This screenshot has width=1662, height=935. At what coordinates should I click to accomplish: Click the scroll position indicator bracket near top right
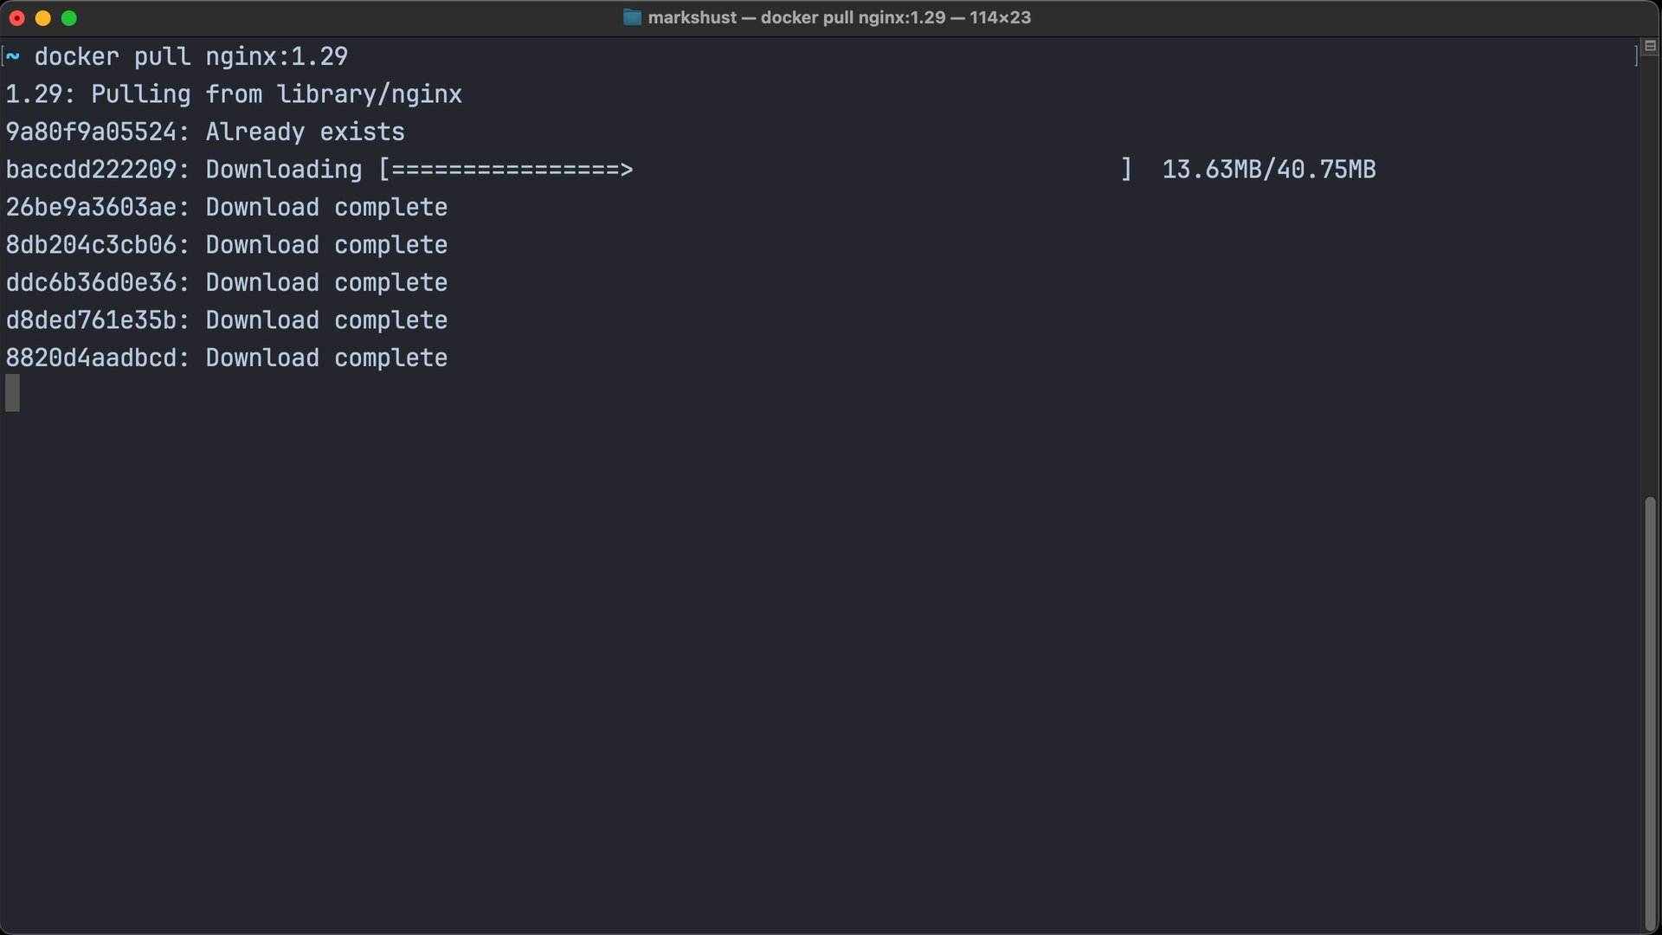[x=1634, y=55]
